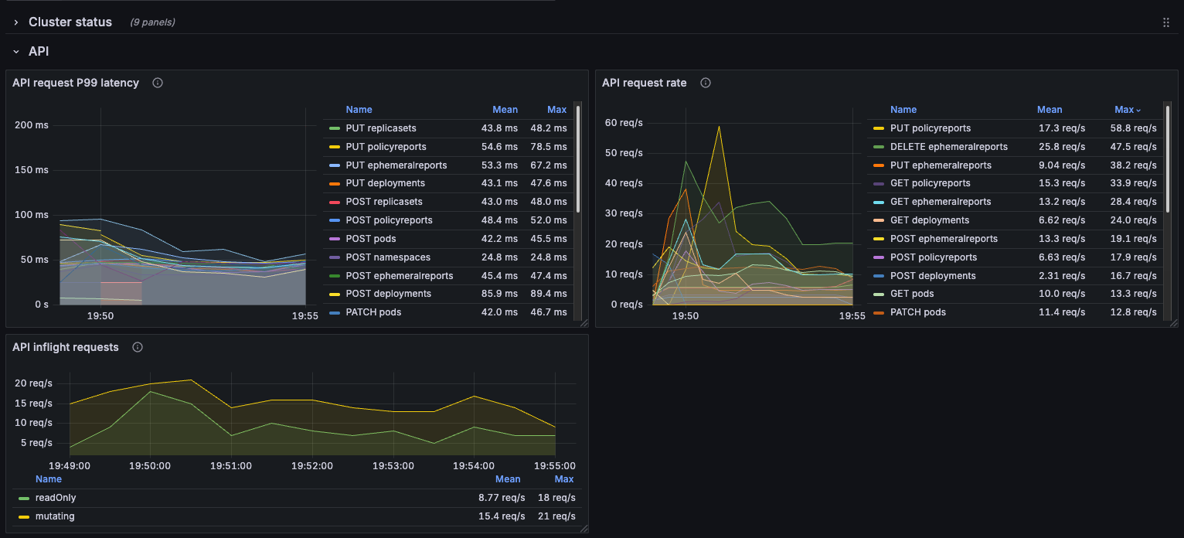
Task: Click the collapse chevron beside the API heading
Action: [x=15, y=51]
